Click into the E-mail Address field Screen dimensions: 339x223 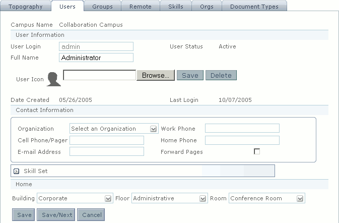[107, 151]
